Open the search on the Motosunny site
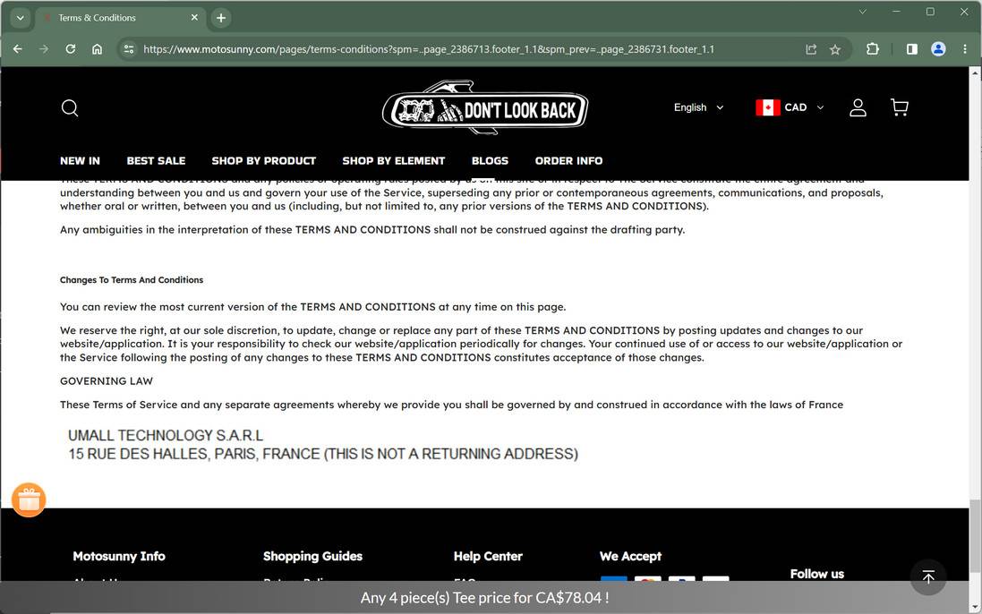 point(70,107)
